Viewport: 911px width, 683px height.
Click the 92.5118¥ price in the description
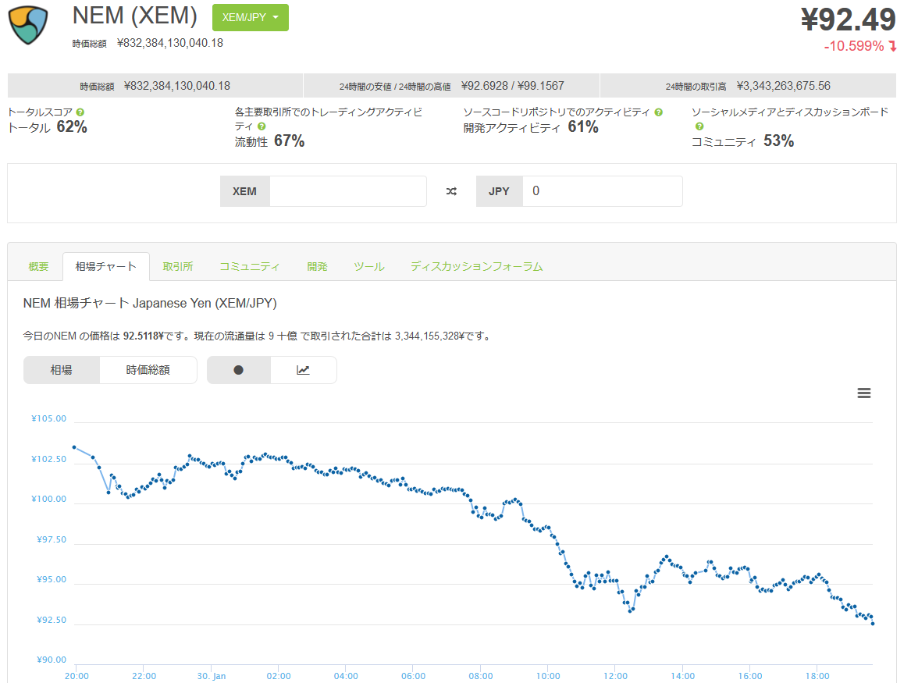pos(144,336)
